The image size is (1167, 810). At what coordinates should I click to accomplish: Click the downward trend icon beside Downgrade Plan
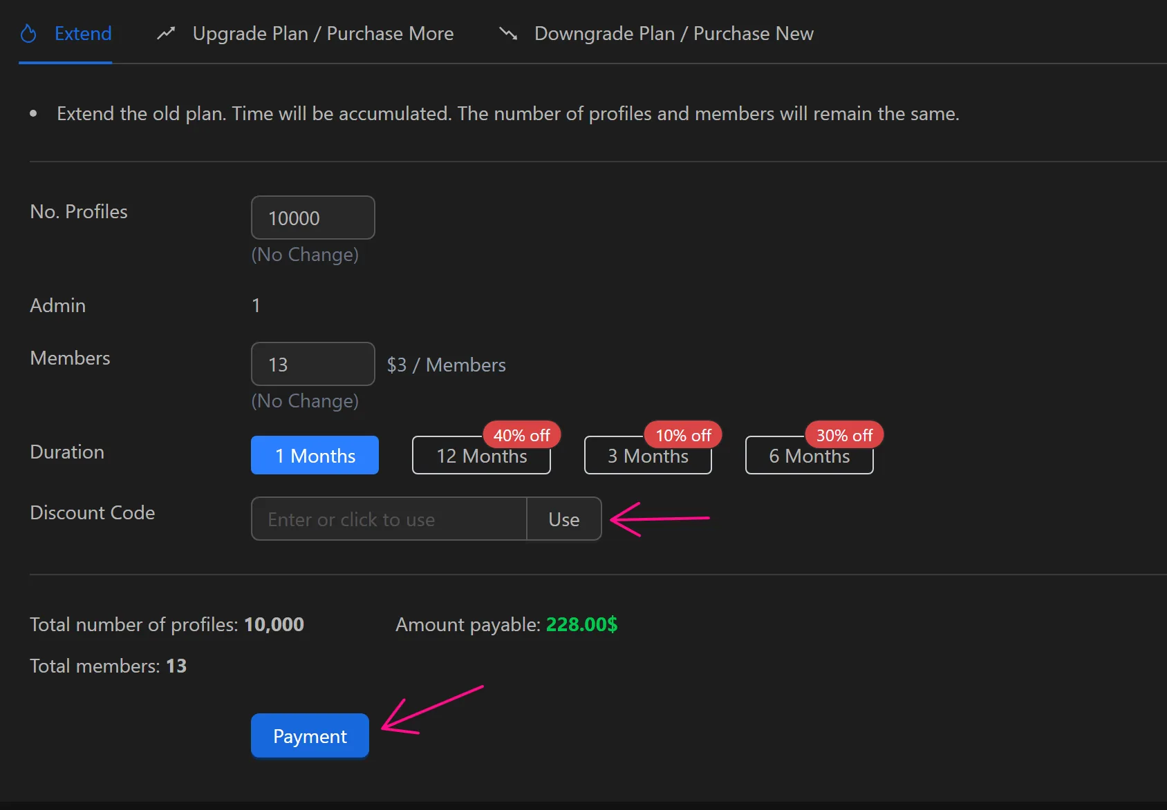507,33
